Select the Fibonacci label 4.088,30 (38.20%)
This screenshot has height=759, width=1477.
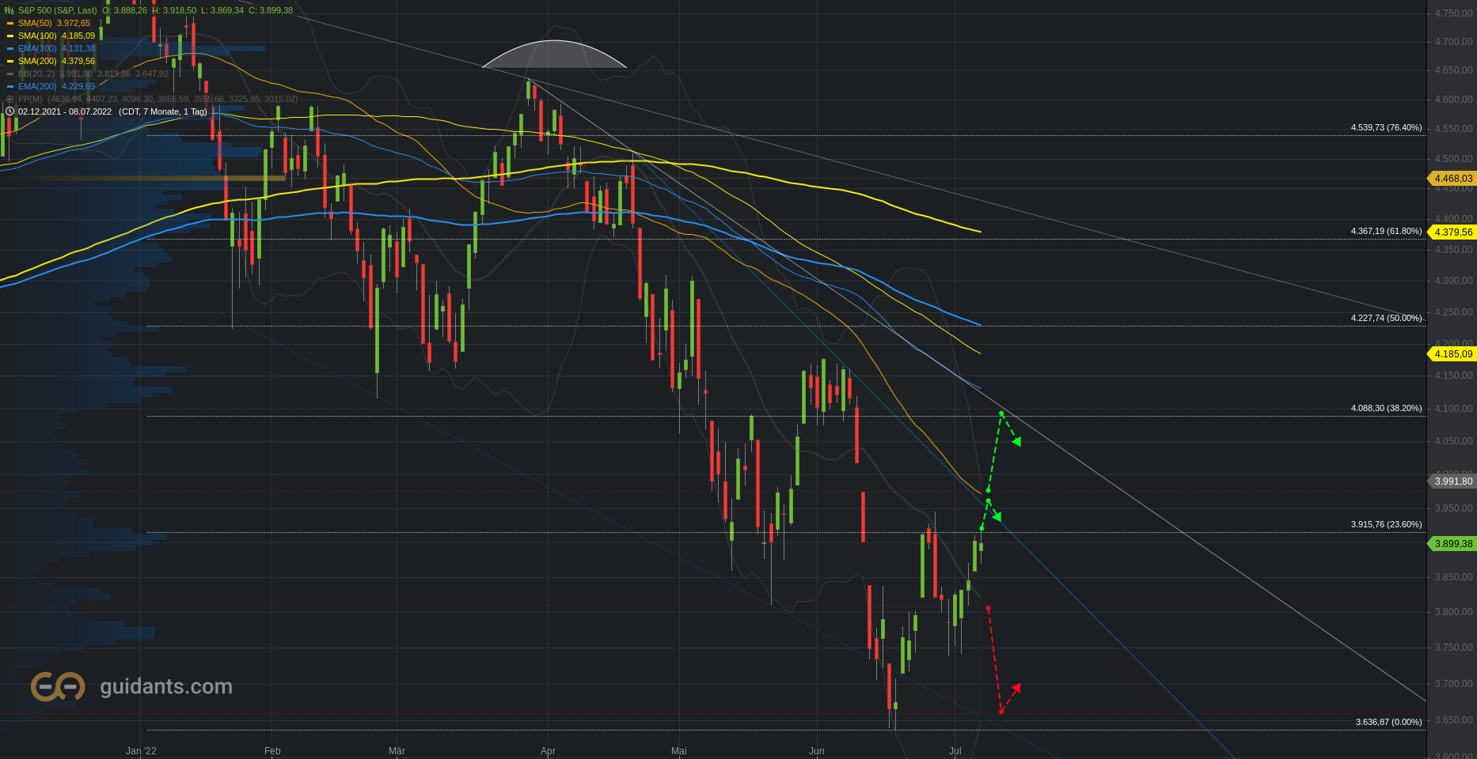[1386, 408]
